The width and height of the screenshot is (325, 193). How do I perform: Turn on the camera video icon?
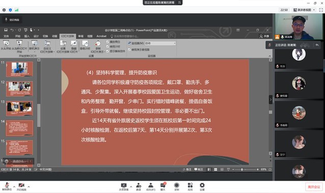21,186
